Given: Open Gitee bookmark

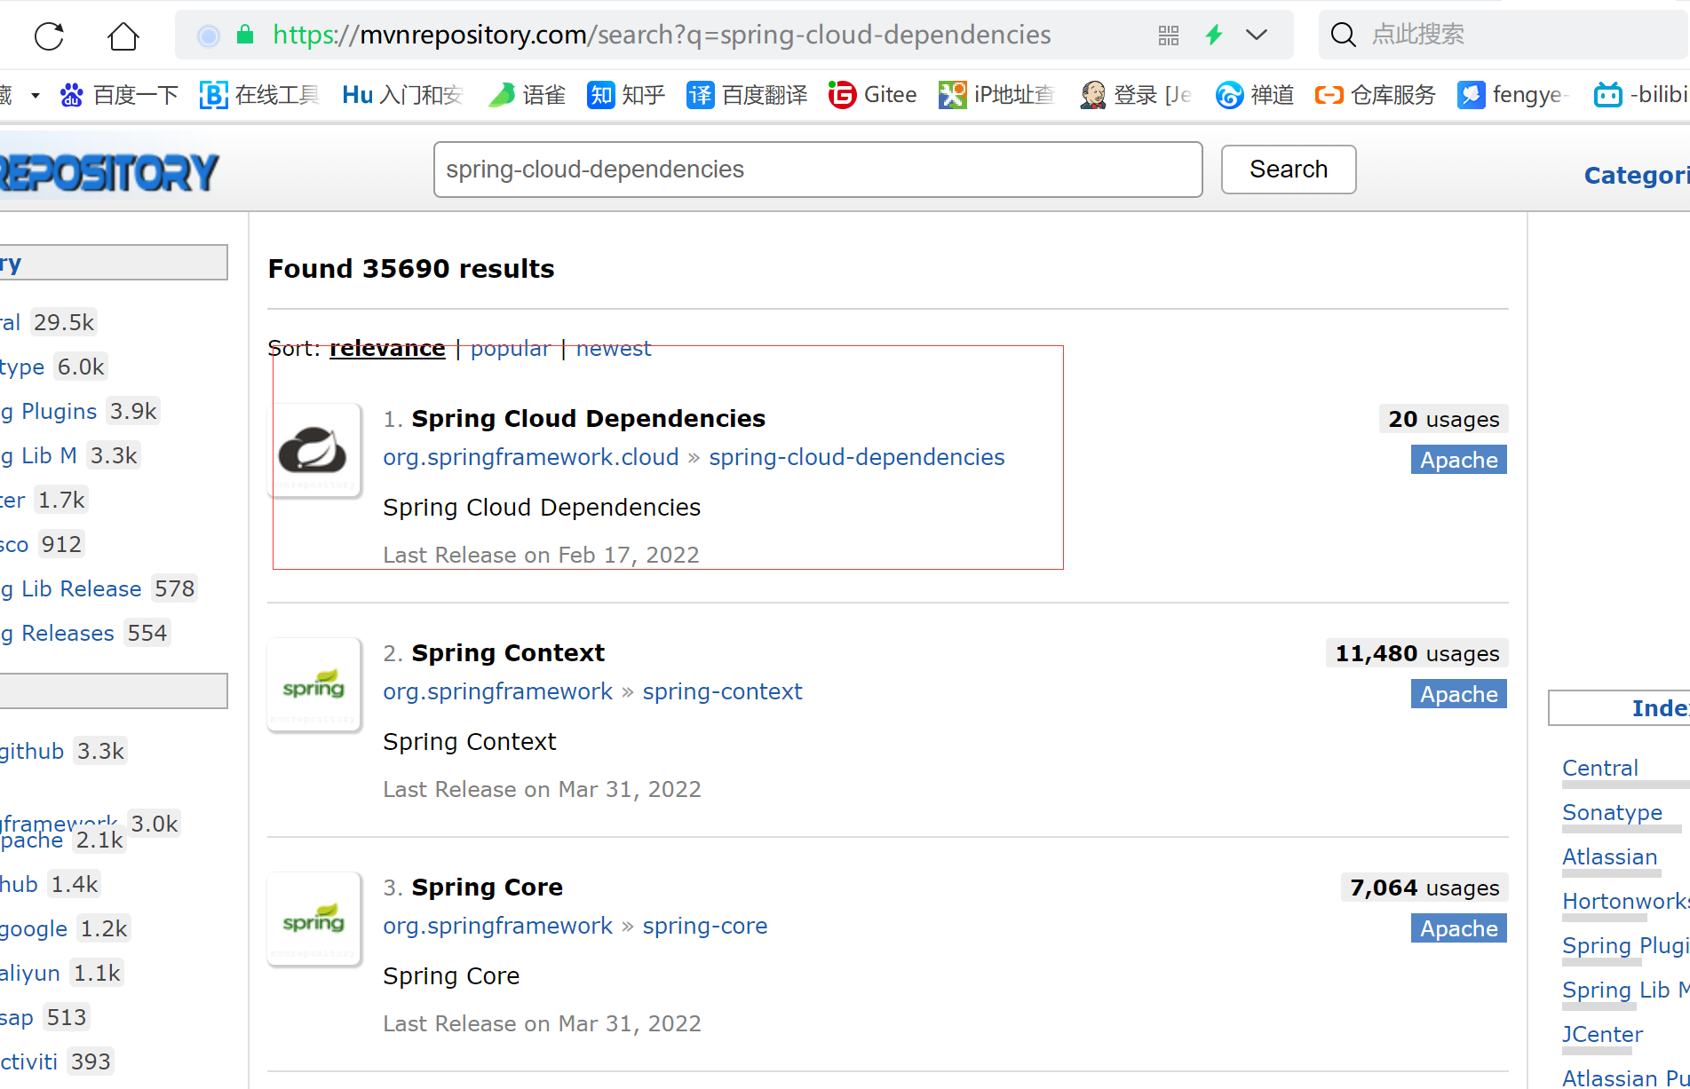Looking at the screenshot, I should pyautogui.click(x=872, y=95).
